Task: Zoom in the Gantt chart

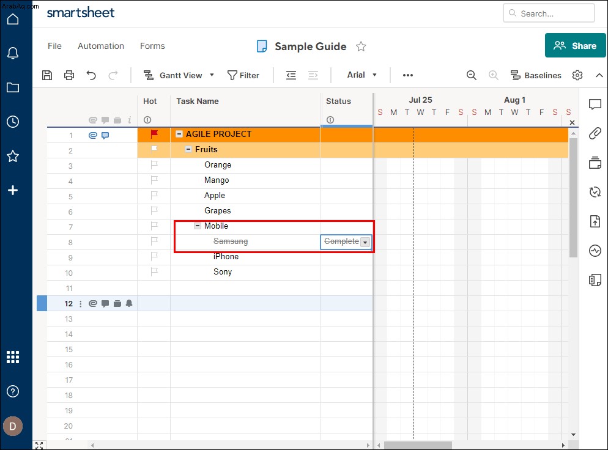Action: tap(493, 75)
